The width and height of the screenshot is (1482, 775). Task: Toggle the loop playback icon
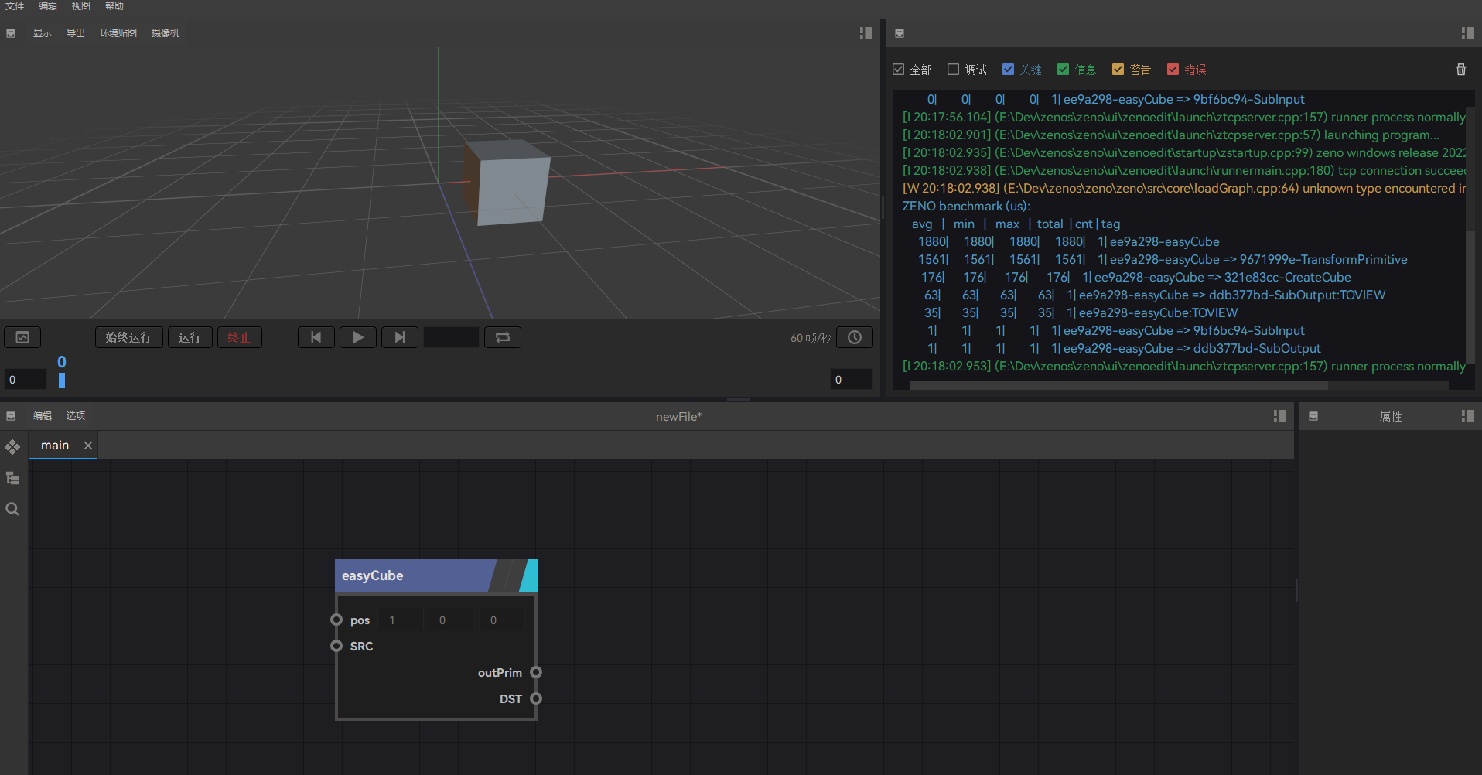coord(503,337)
